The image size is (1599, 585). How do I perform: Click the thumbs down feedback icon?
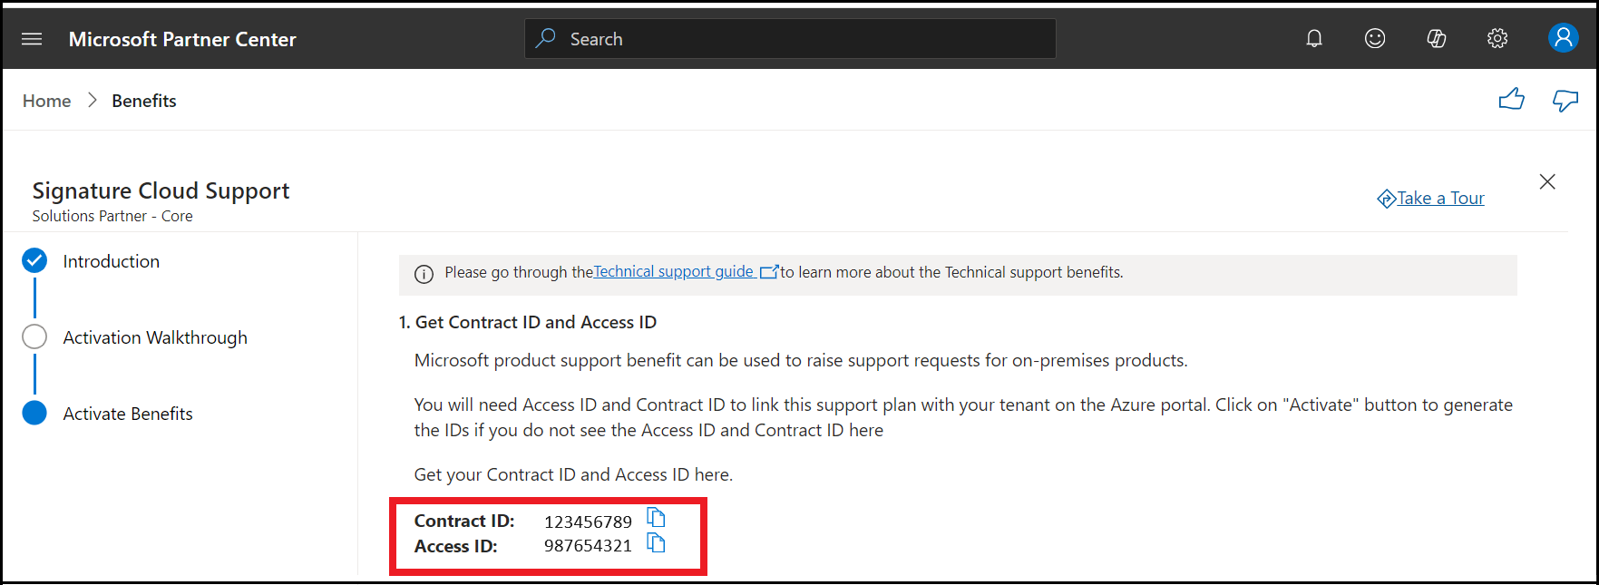[x=1565, y=100]
